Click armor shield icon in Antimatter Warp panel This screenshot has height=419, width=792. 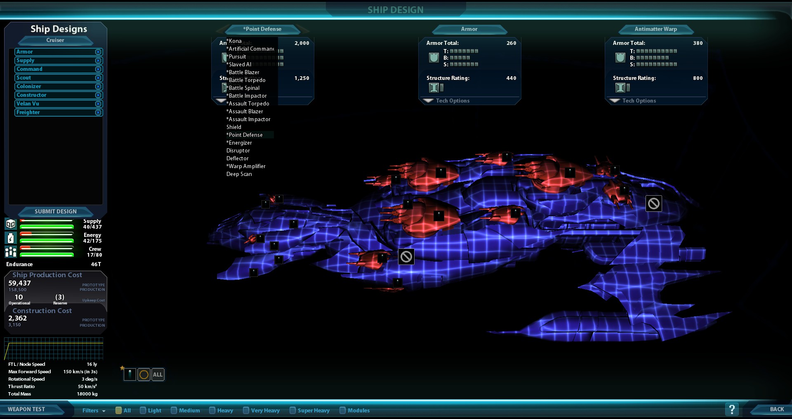coord(620,57)
